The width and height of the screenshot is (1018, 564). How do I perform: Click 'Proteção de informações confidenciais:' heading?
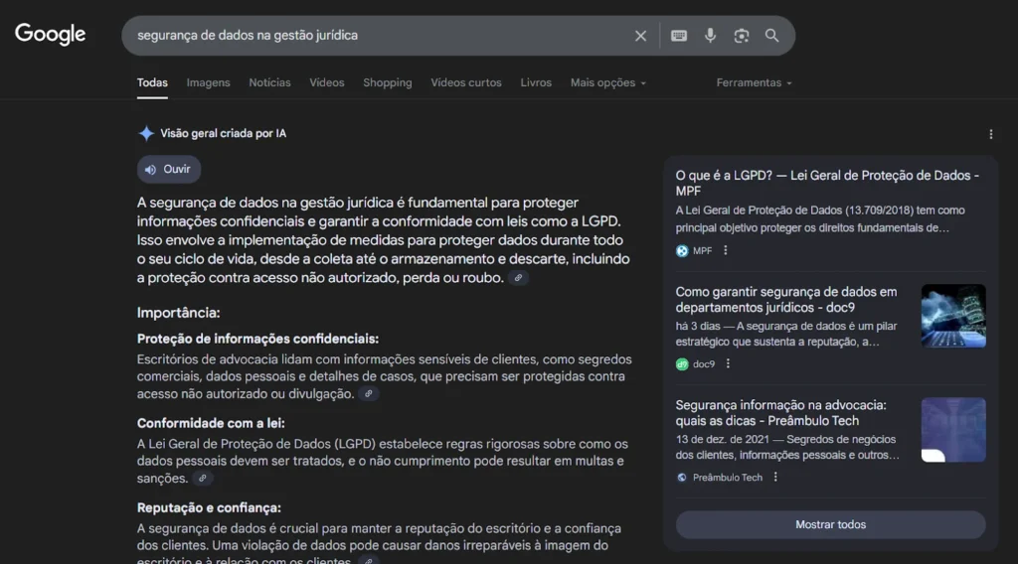257,339
